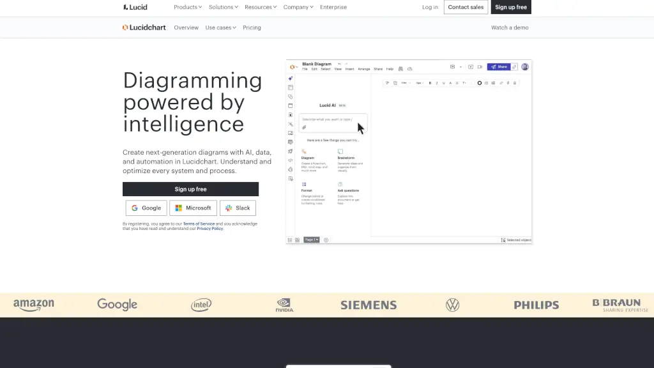Click the lock icon in editor toolbar
Screen dimensions: 654x368
pyautogui.click(x=515, y=83)
